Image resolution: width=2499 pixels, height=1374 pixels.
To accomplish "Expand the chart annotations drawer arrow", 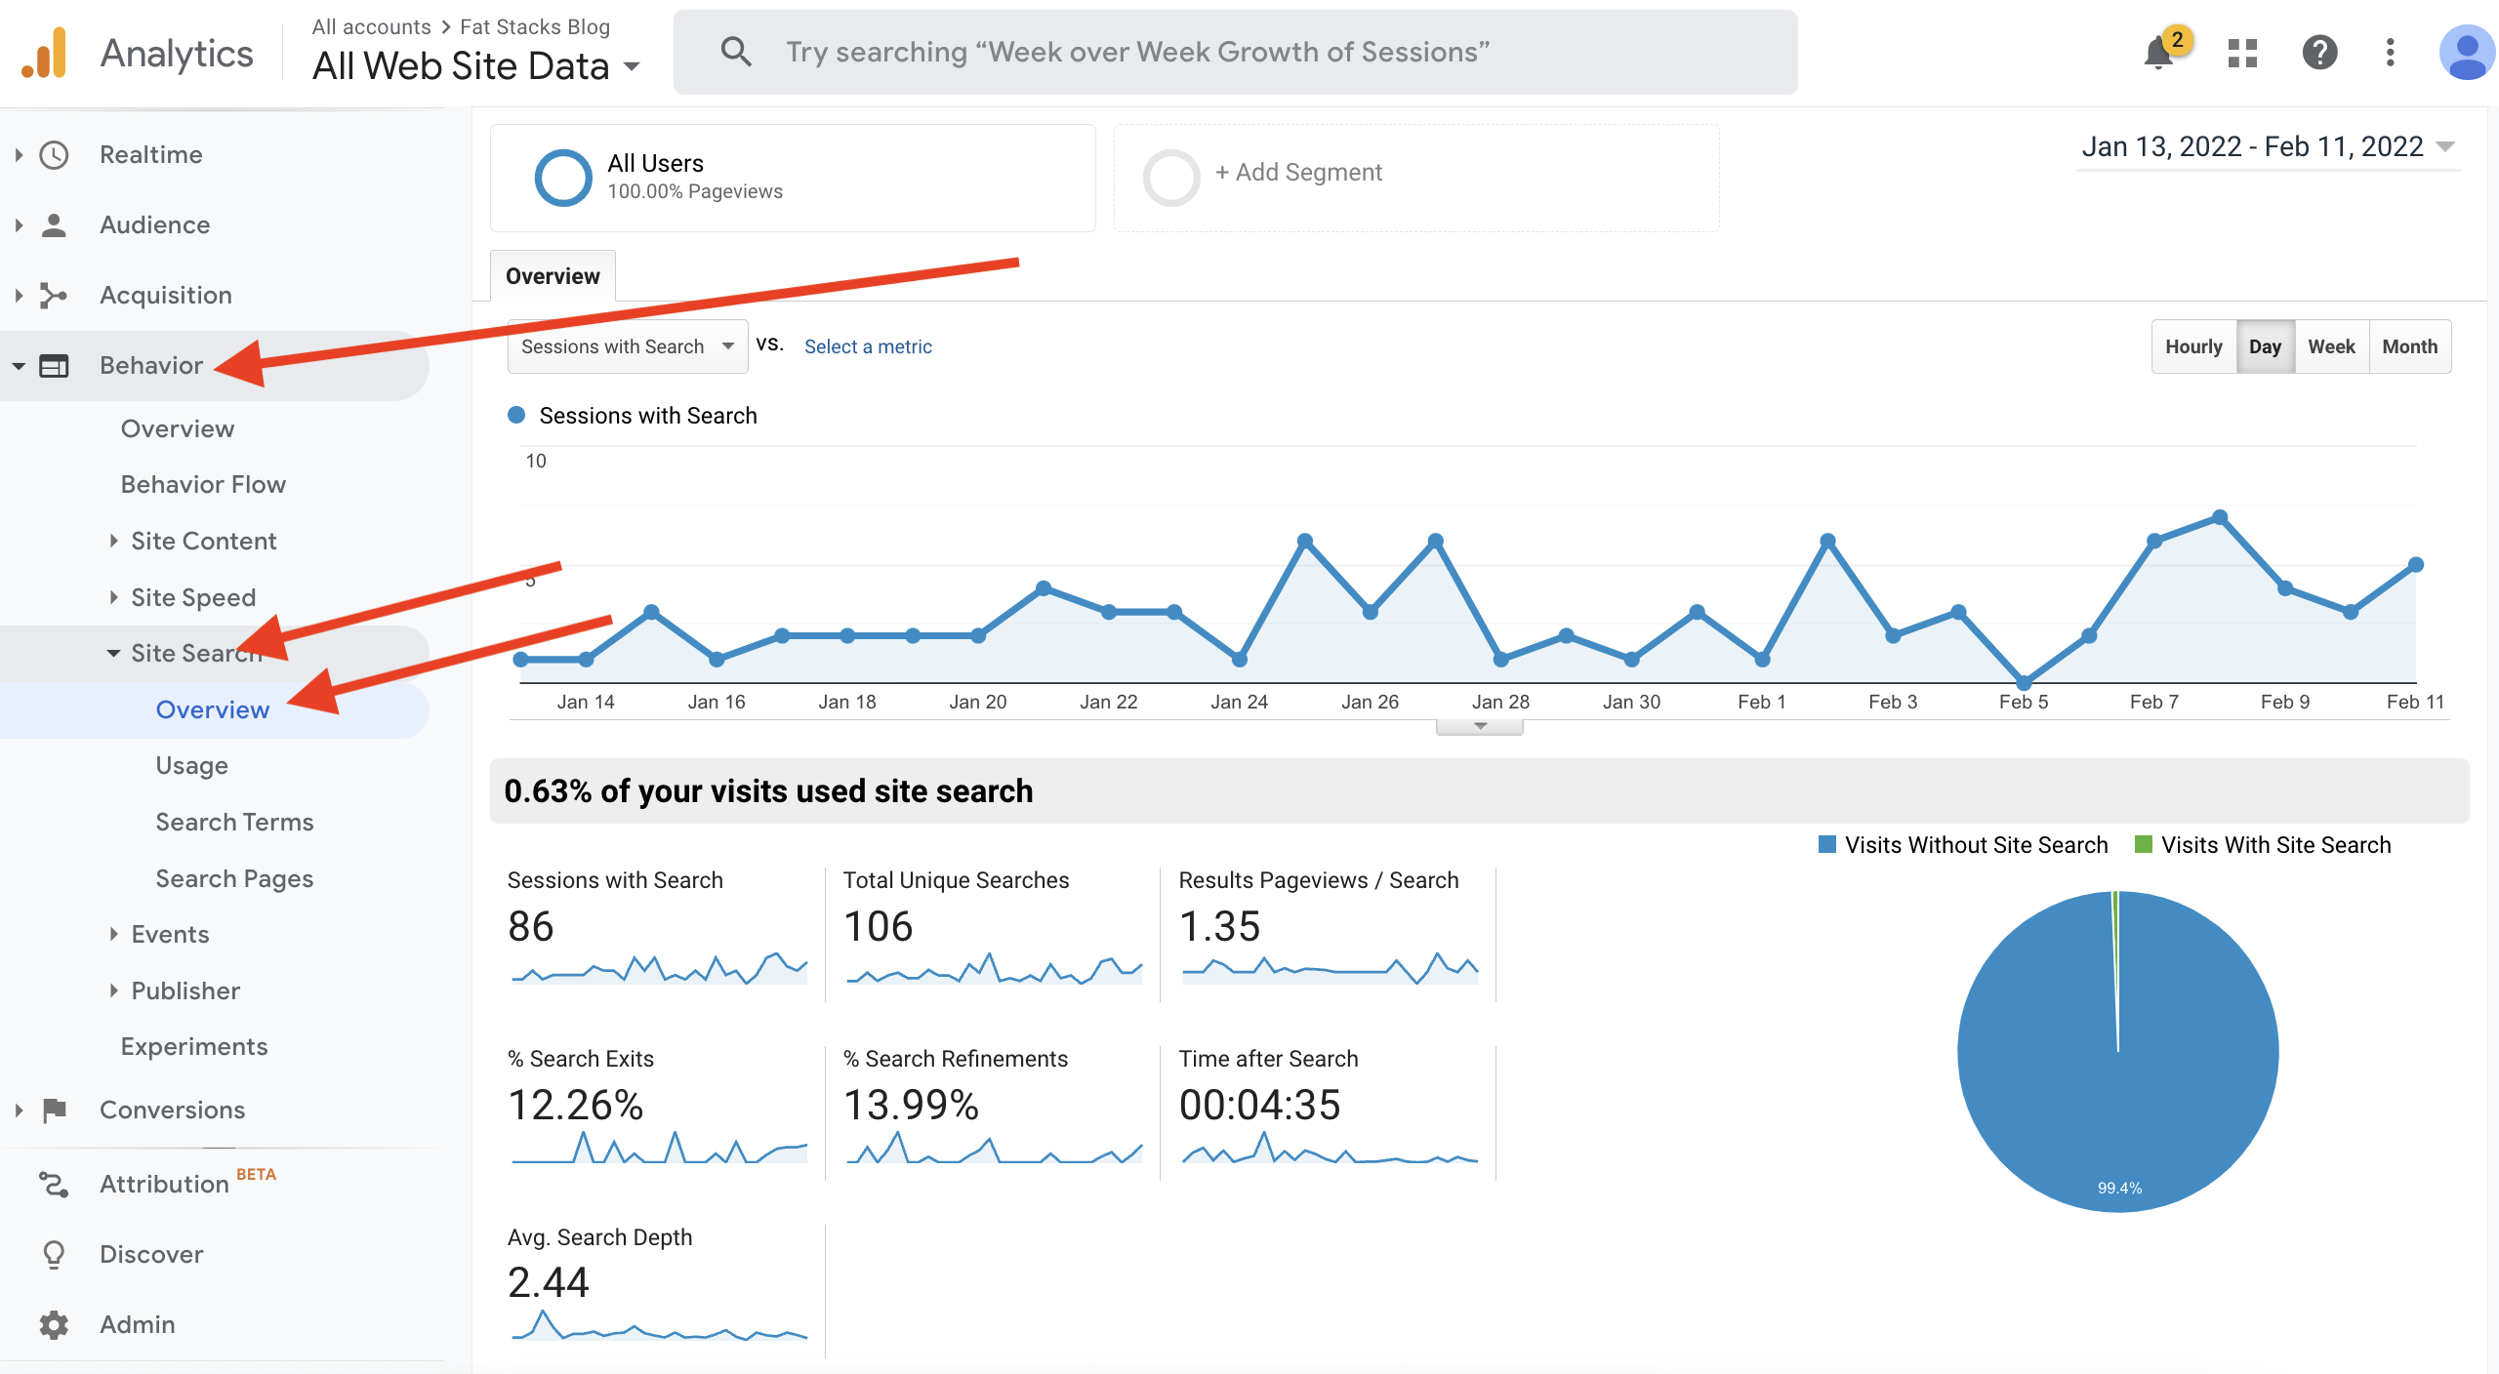I will click(1480, 726).
